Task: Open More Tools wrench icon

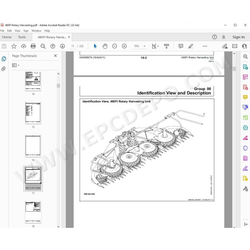Action: coord(245,189)
